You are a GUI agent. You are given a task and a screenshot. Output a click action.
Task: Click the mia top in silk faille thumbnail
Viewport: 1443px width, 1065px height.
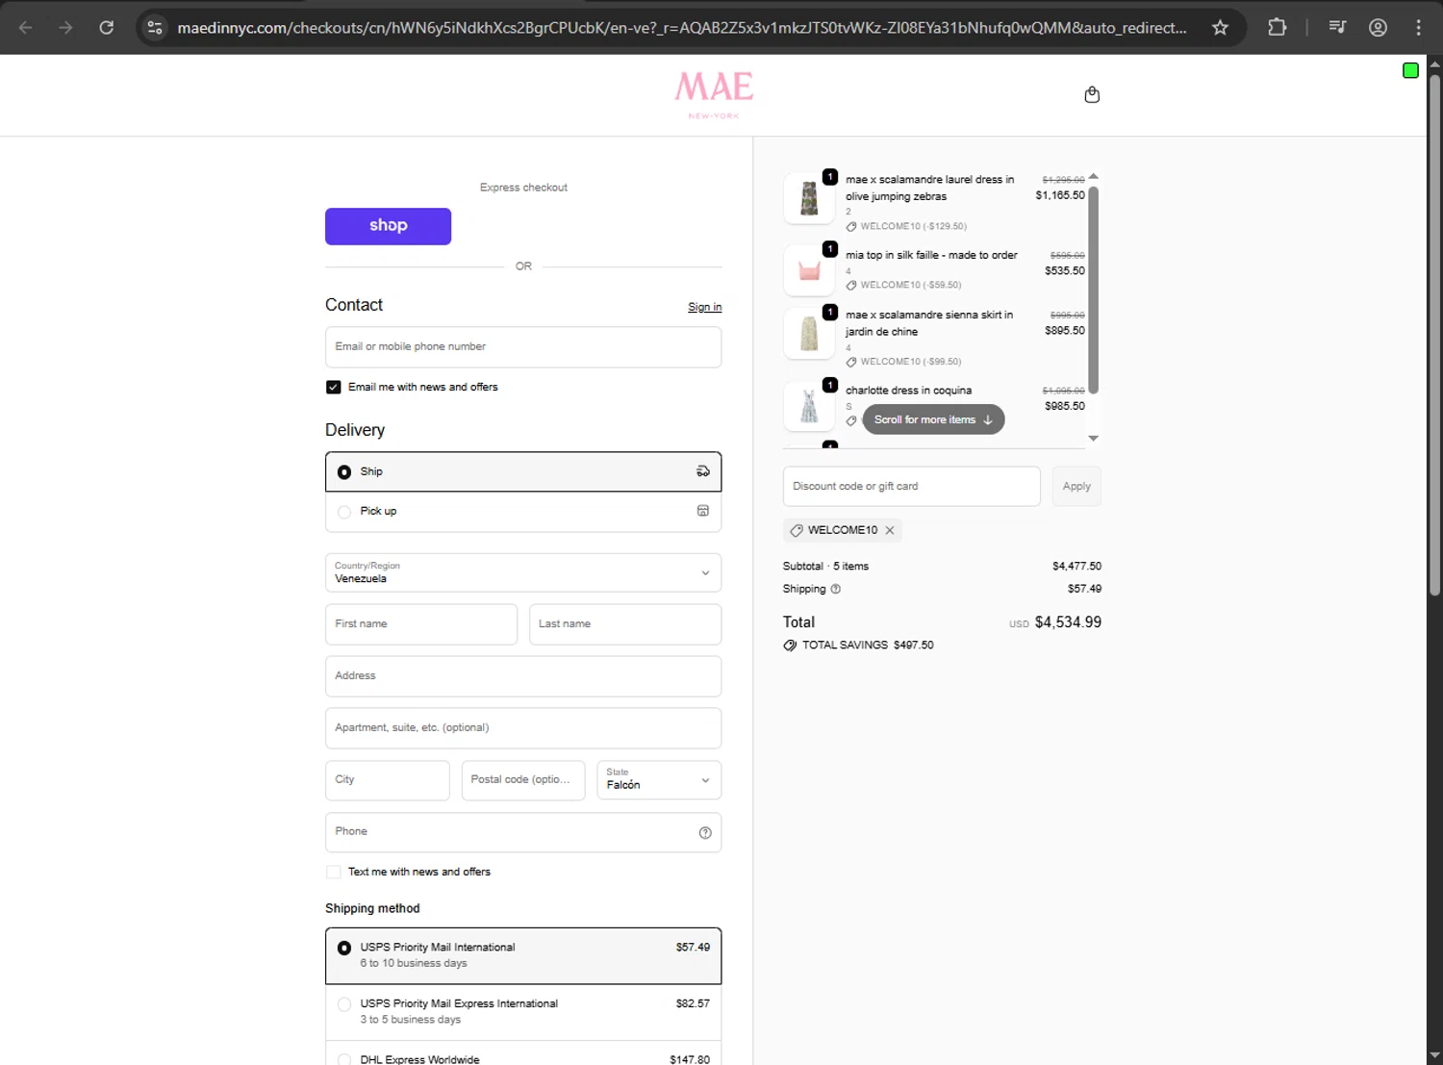[x=809, y=270]
